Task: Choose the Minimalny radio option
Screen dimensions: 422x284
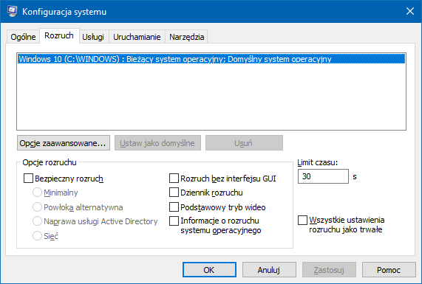Action: (37, 193)
